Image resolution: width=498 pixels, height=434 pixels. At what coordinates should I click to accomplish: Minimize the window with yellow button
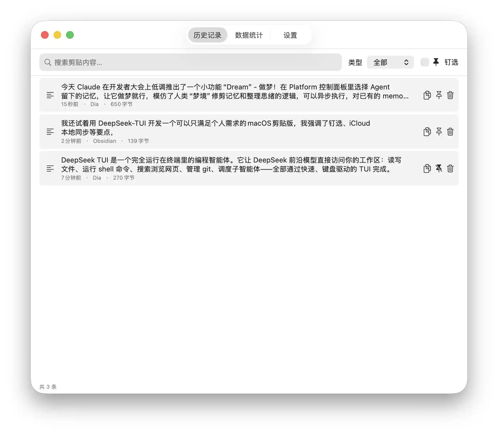(x=57, y=35)
